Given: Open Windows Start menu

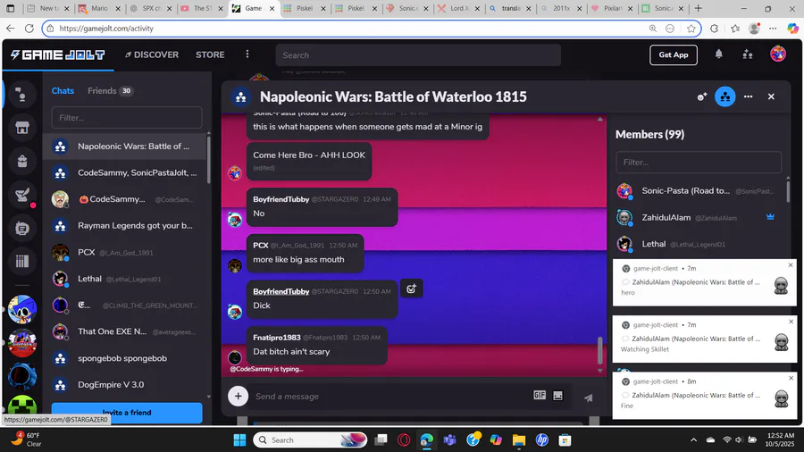Looking at the screenshot, I should (239, 439).
